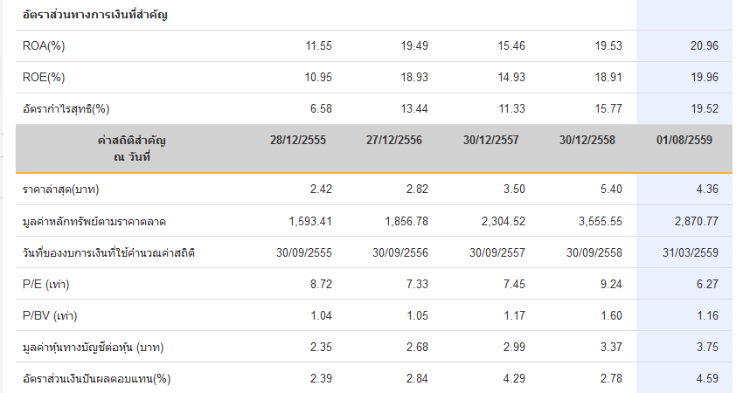Click the 30/12/2557 date header
The image size is (743, 393).
click(x=491, y=140)
